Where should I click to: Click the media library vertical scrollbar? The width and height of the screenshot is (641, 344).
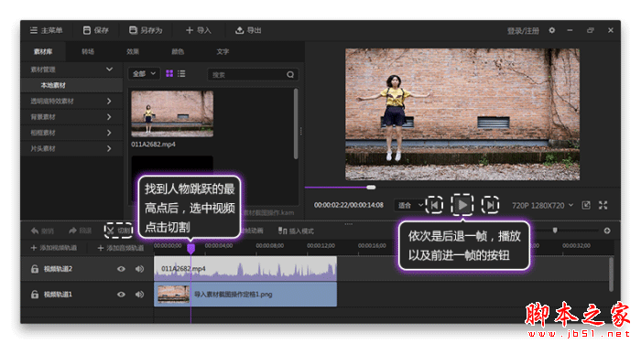coord(296,124)
